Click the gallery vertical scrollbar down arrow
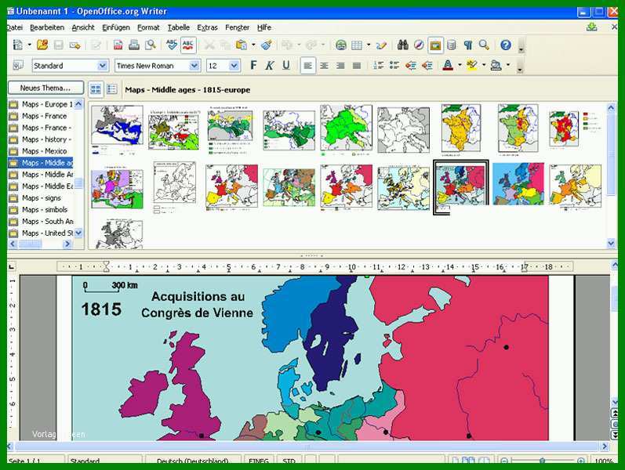 [611, 244]
